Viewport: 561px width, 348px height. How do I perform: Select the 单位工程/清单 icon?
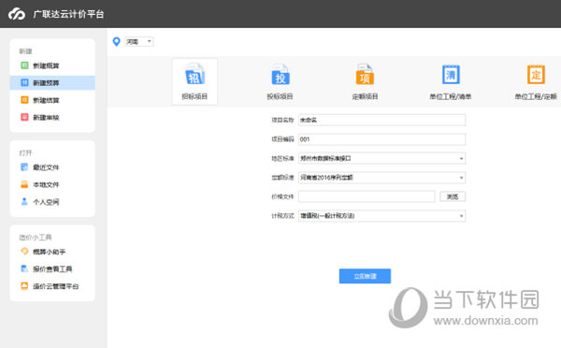[451, 75]
